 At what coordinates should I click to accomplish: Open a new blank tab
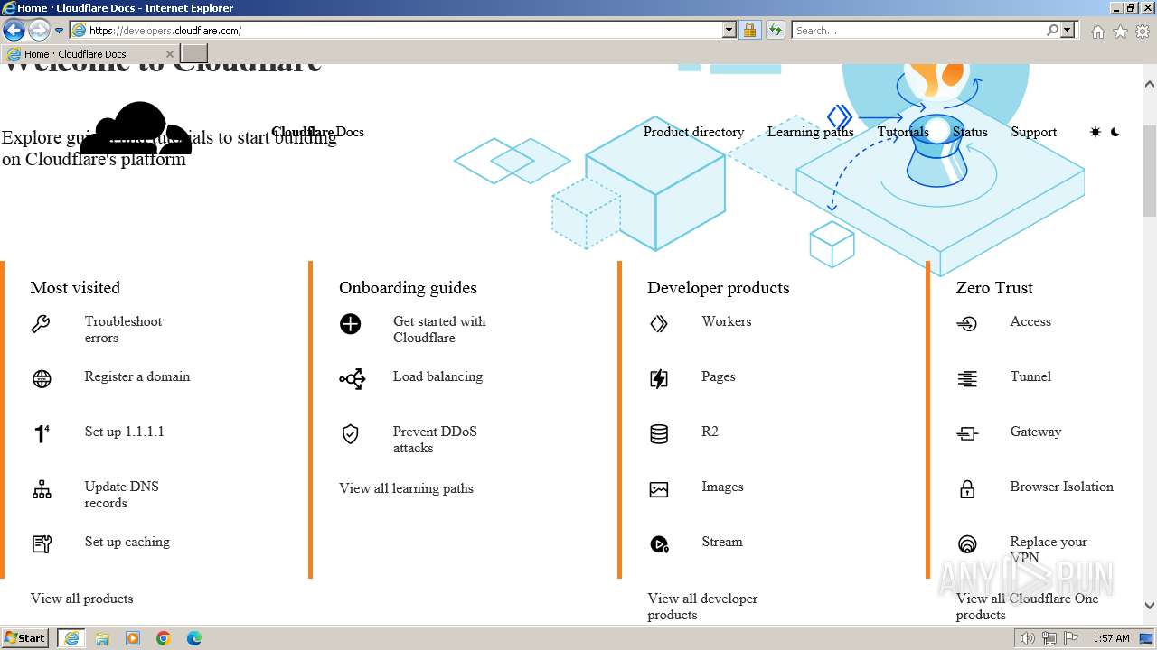pyautogui.click(x=194, y=54)
